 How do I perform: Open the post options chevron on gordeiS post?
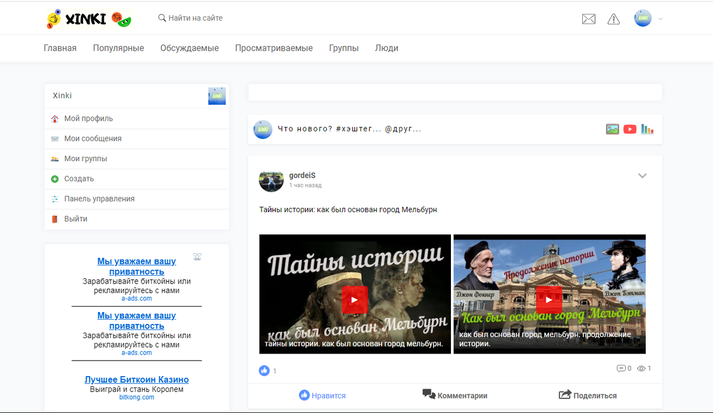click(642, 175)
